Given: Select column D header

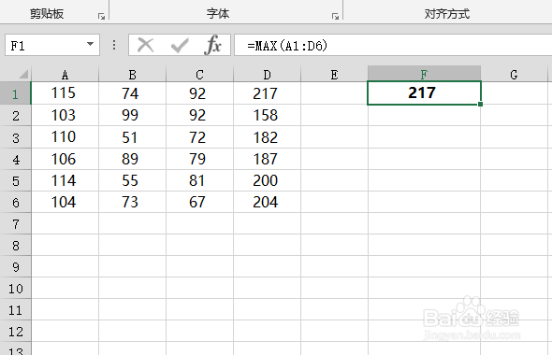Looking at the screenshot, I should coord(267,74).
